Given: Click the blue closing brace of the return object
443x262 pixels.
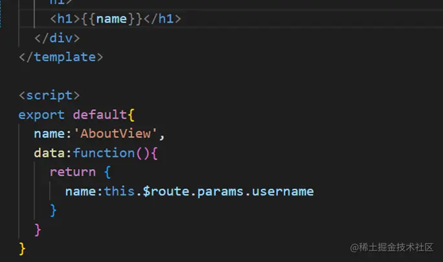Looking at the screenshot, I should (53, 210).
